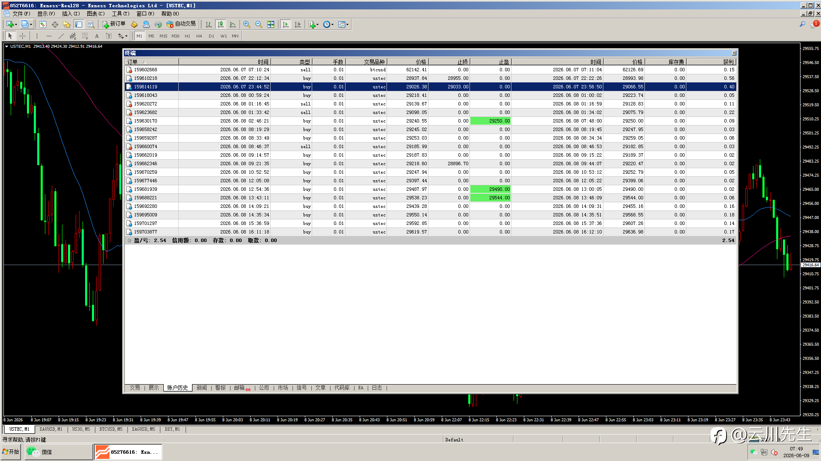
Task: Select the M1 timeframe
Action: point(139,36)
